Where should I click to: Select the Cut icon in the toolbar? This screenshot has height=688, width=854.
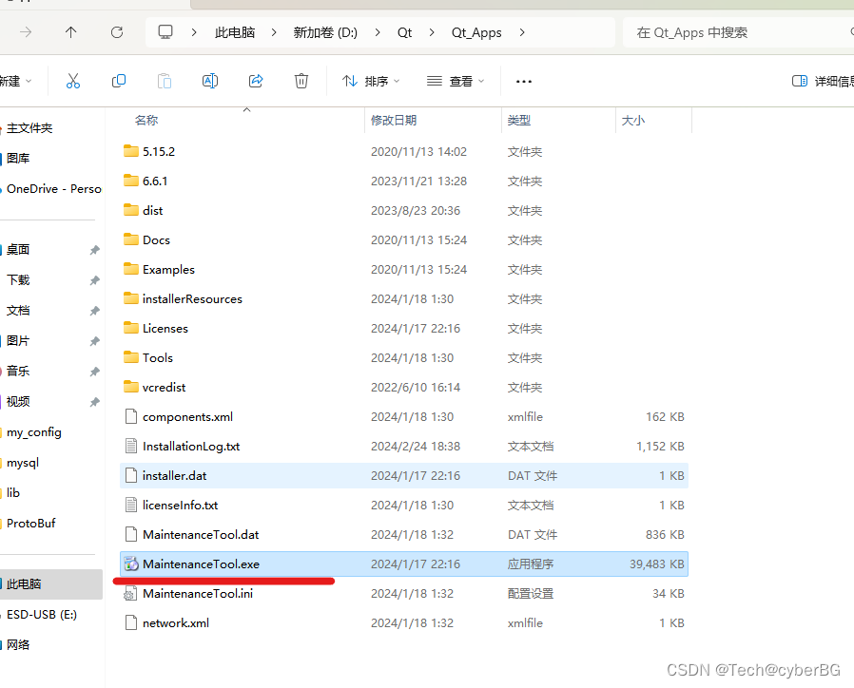tap(73, 81)
